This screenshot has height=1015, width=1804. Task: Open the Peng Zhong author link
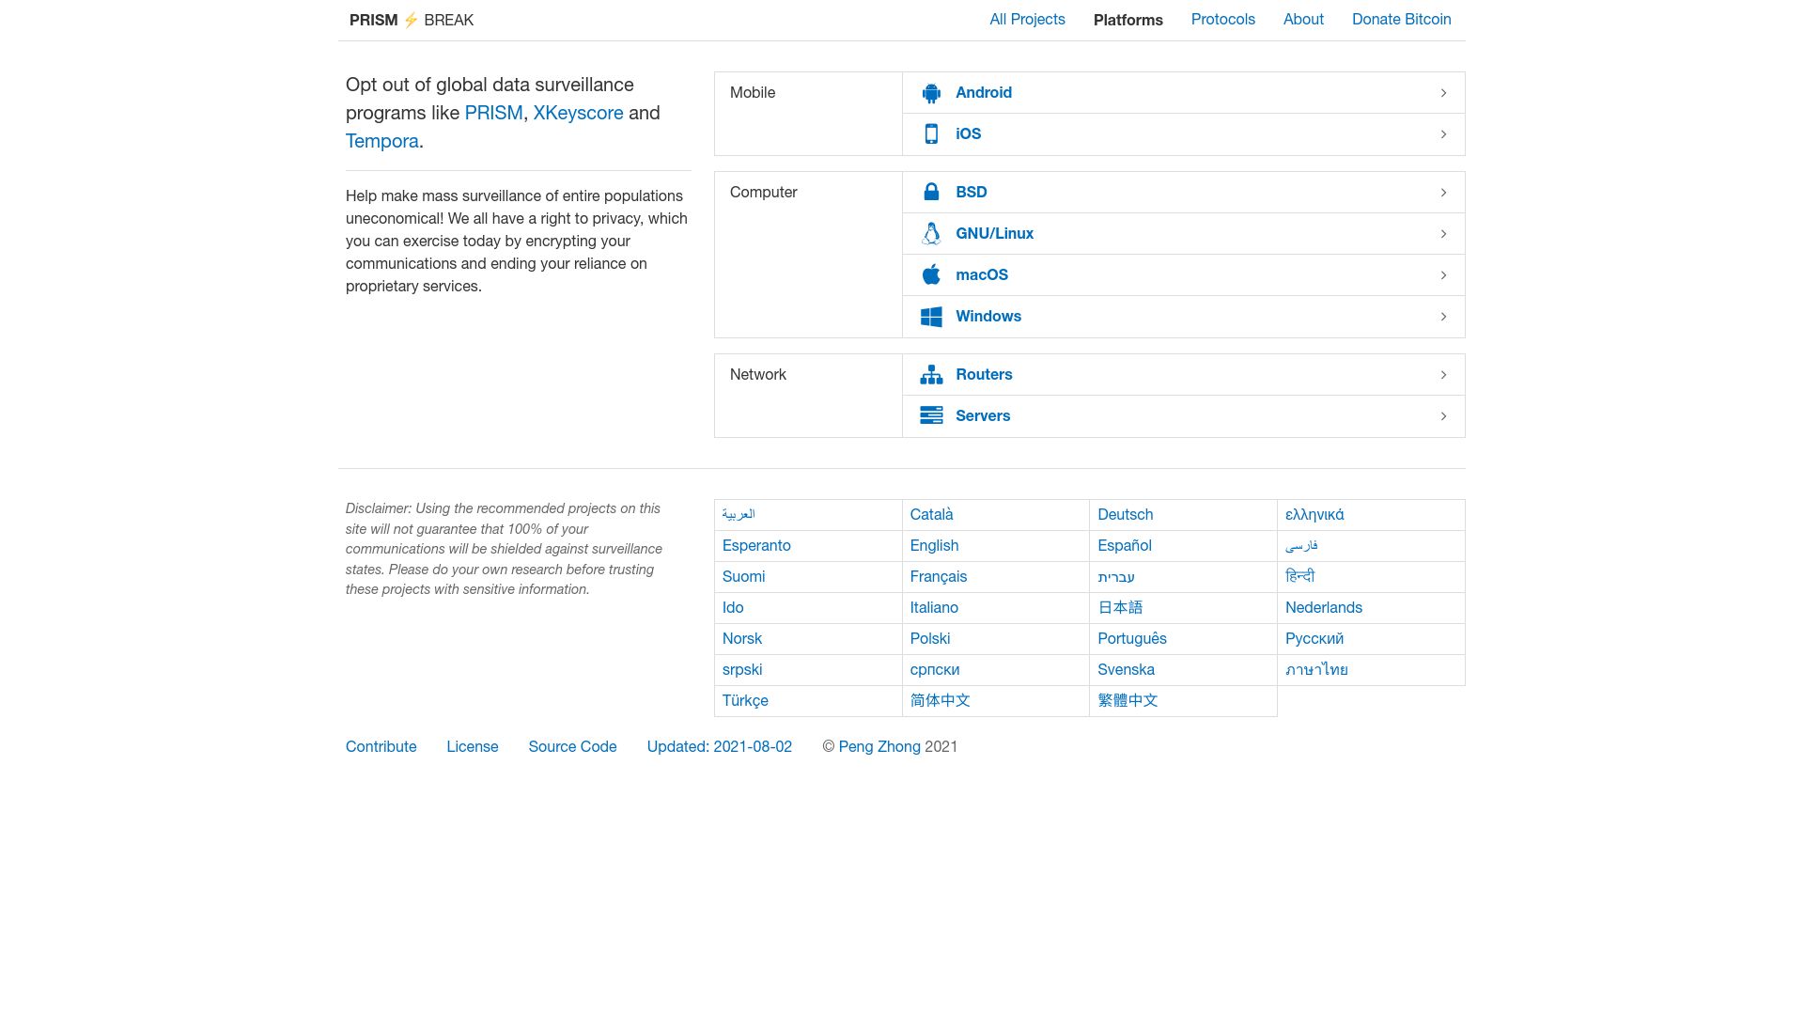pyautogui.click(x=879, y=747)
